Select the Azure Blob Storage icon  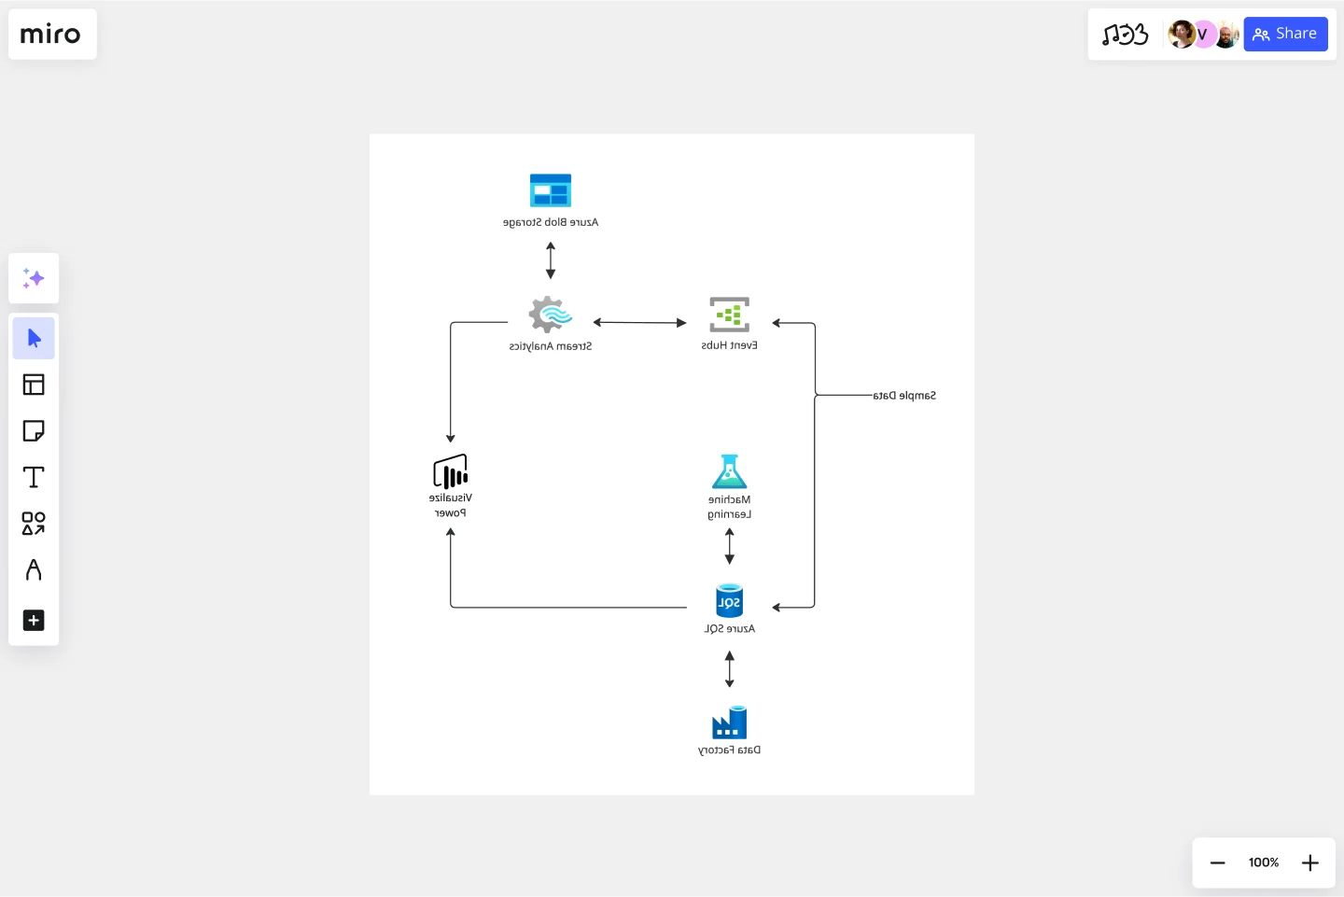(551, 190)
